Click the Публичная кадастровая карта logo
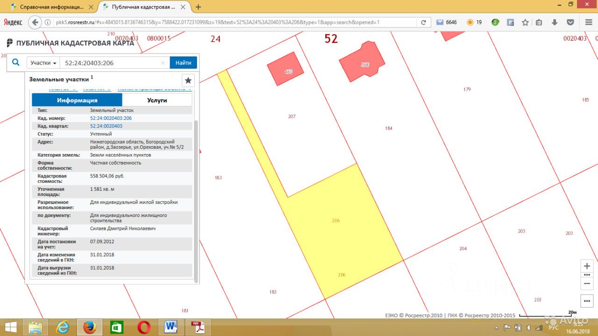598x336 pixels. pyautogui.click(x=70, y=43)
